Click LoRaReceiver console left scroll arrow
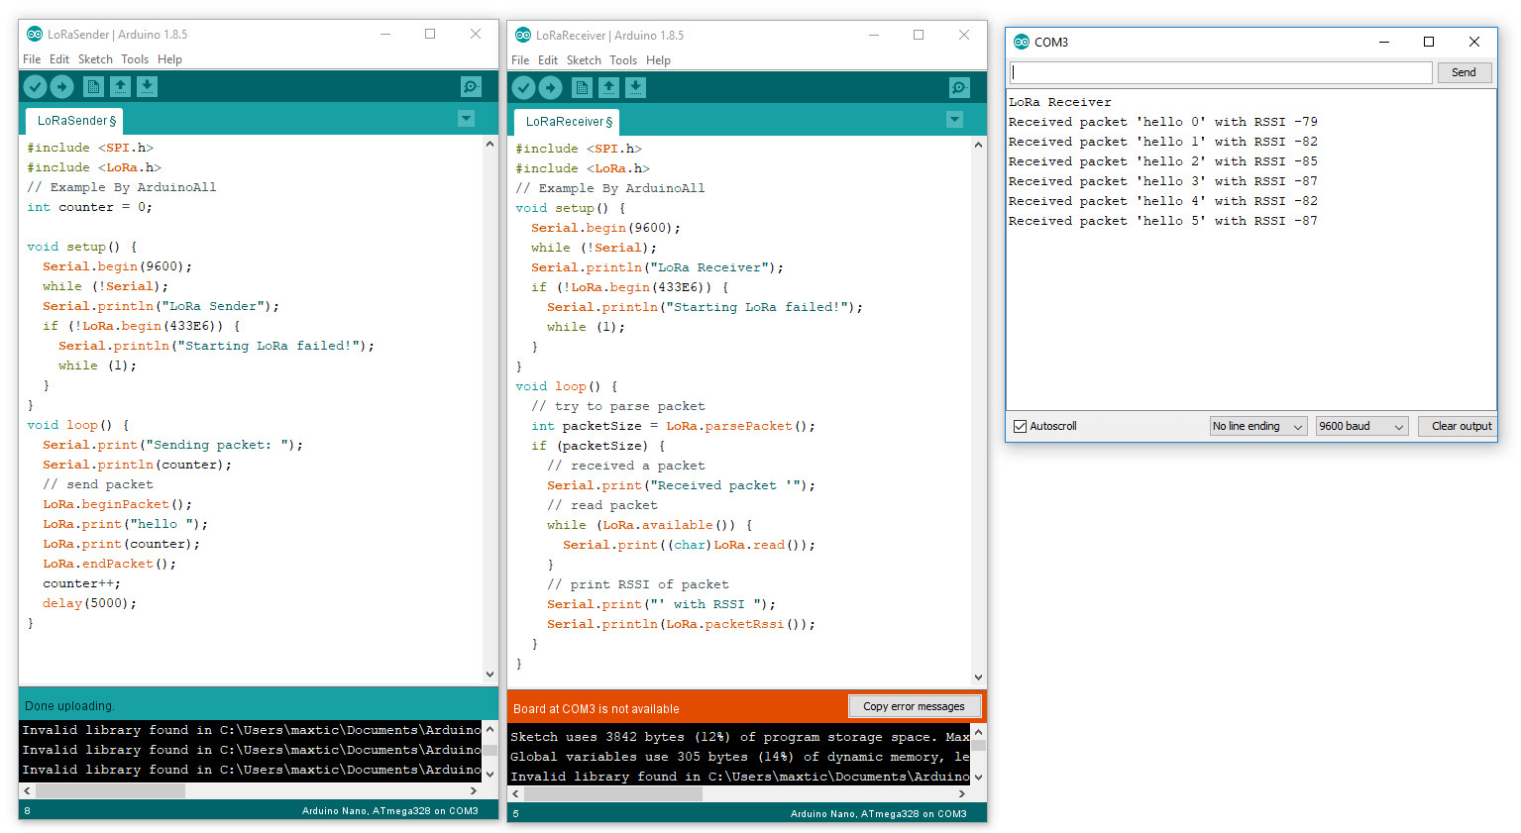This screenshot has height=833, width=1521. pyautogui.click(x=516, y=793)
